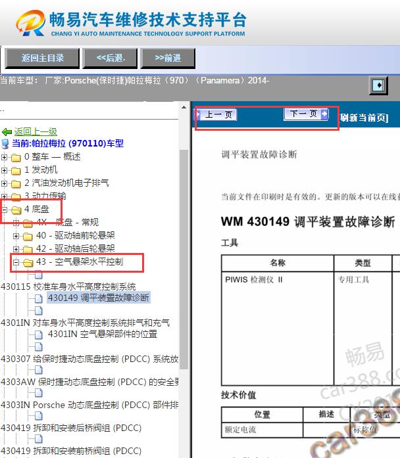Go back with the <<后退 button
Screen dimensions: 400x458
[x=111, y=58]
